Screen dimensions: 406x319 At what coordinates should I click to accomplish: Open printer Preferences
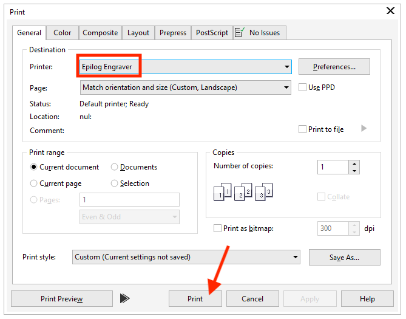334,67
